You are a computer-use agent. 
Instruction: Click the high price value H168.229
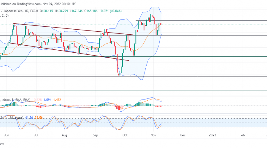pyautogui.click(x=61, y=11)
